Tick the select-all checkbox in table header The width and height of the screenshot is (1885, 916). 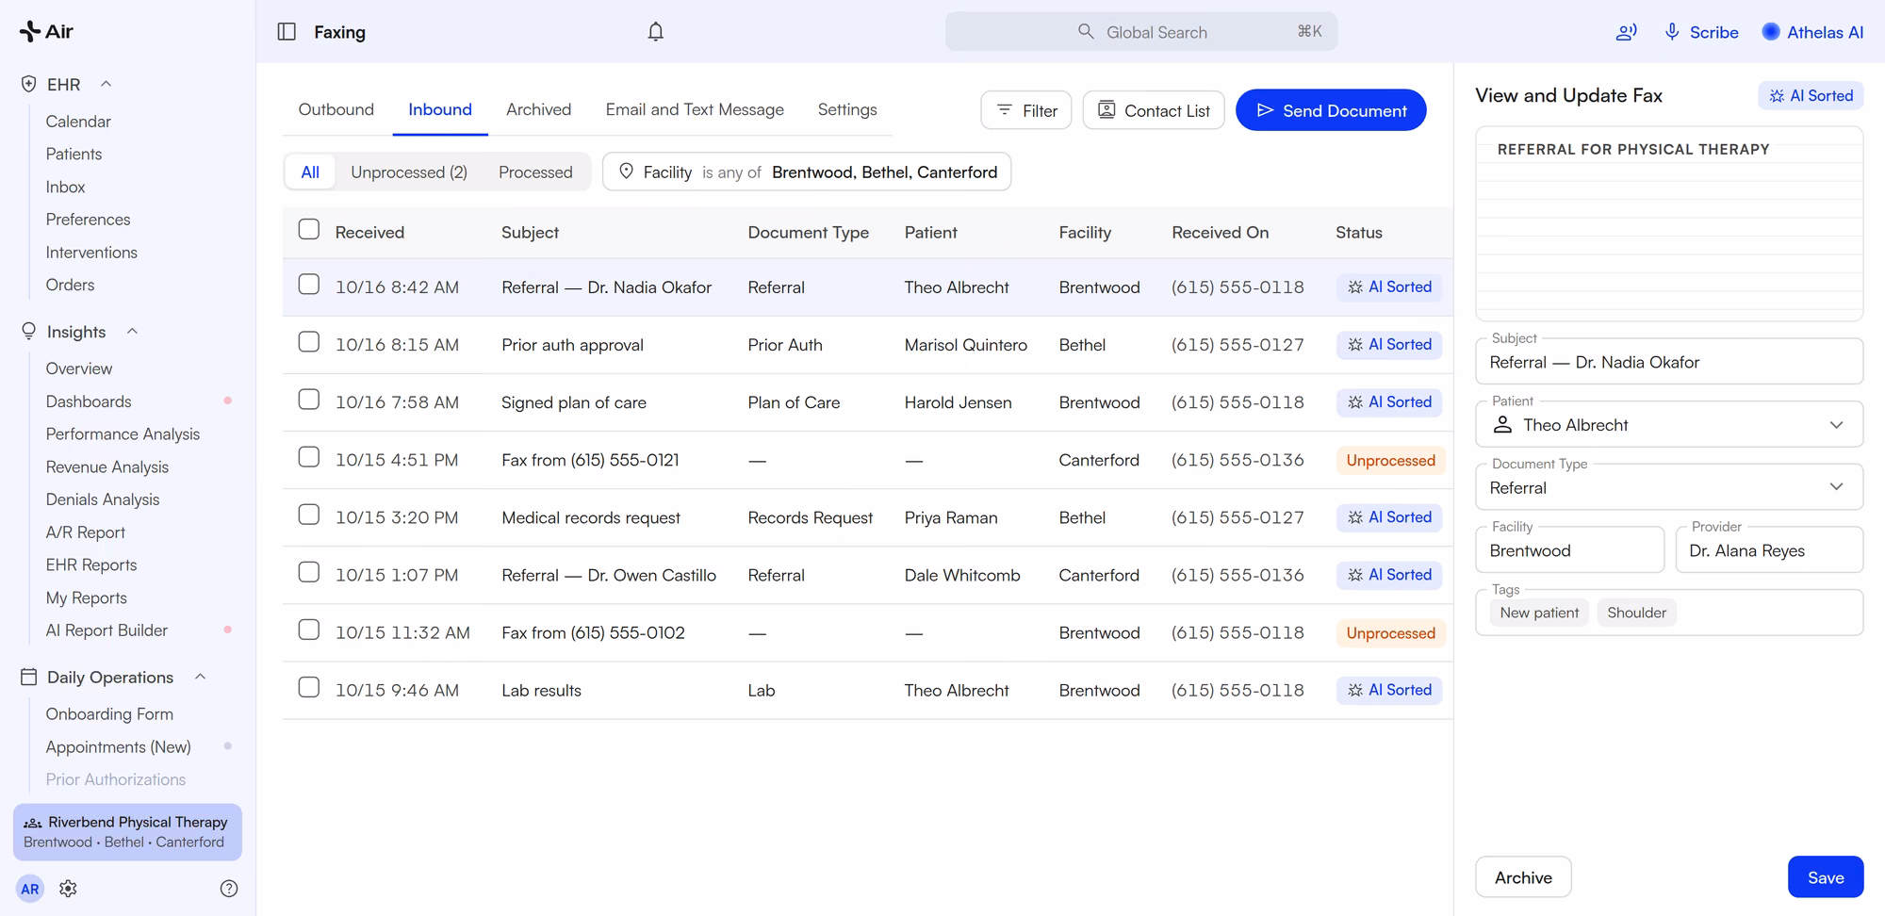[x=309, y=230]
